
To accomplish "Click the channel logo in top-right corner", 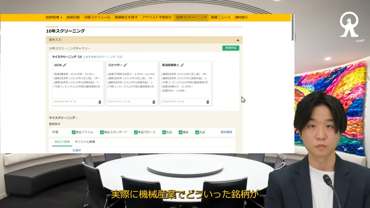I will pyautogui.click(x=349, y=24).
